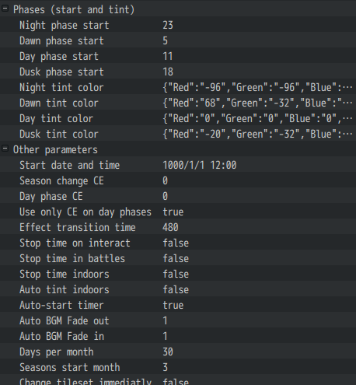Select the Days per month value 30
356x385 pixels.
point(168,352)
